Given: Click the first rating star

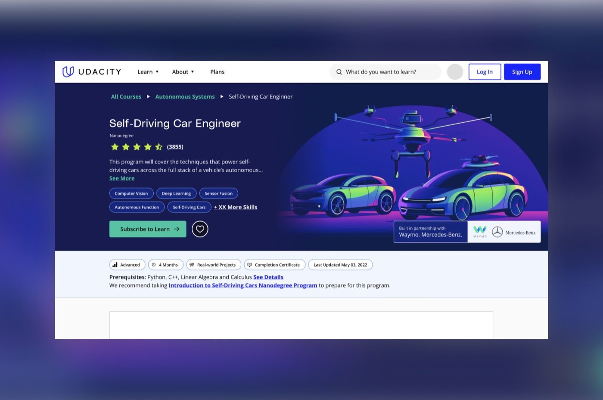Looking at the screenshot, I should click(115, 147).
